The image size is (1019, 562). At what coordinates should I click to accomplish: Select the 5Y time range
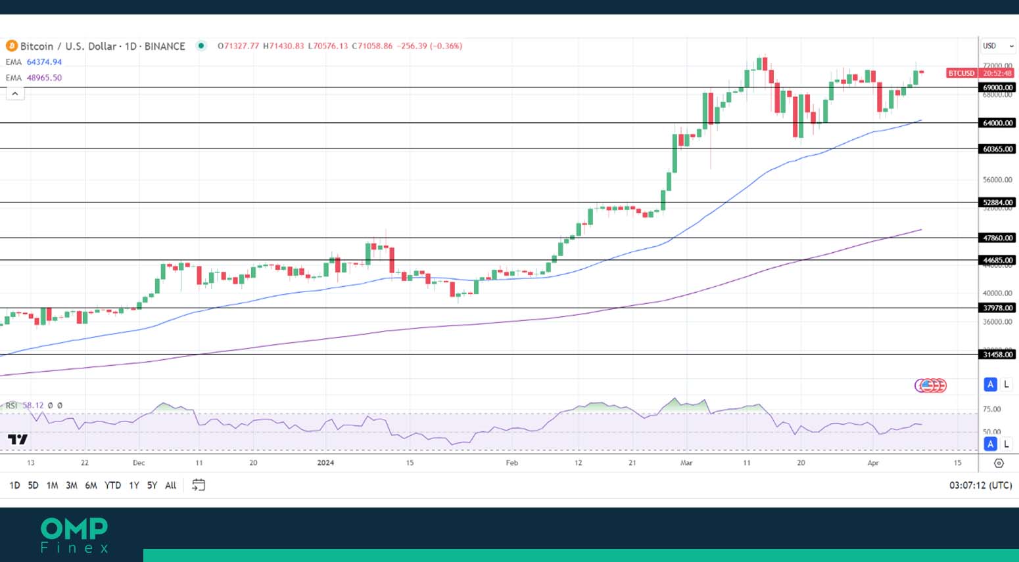[152, 485]
